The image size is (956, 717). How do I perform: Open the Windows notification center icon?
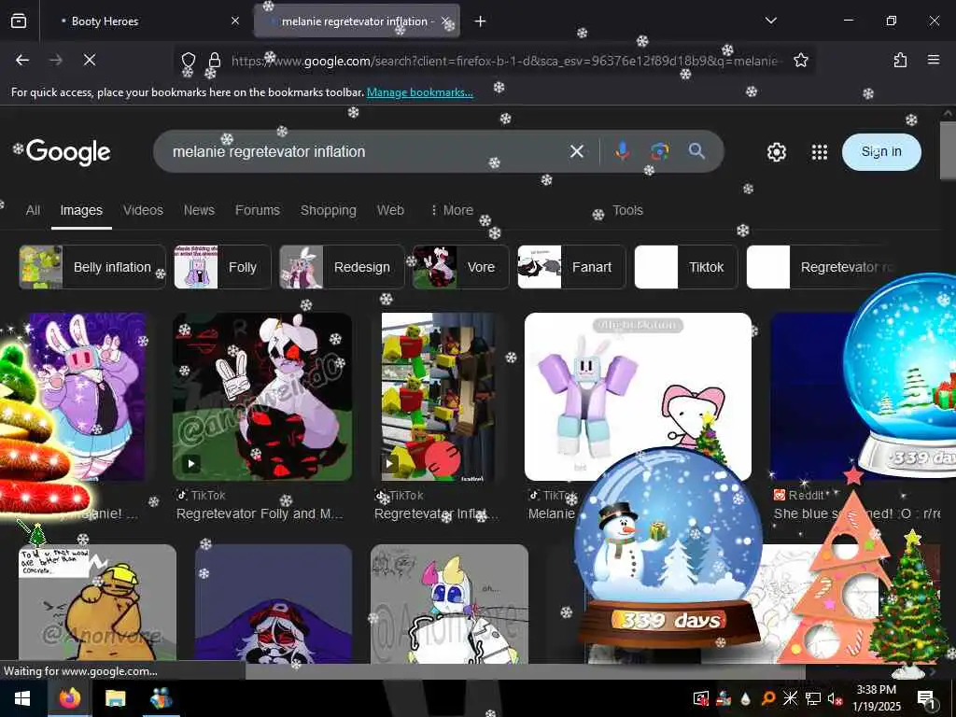click(x=925, y=698)
